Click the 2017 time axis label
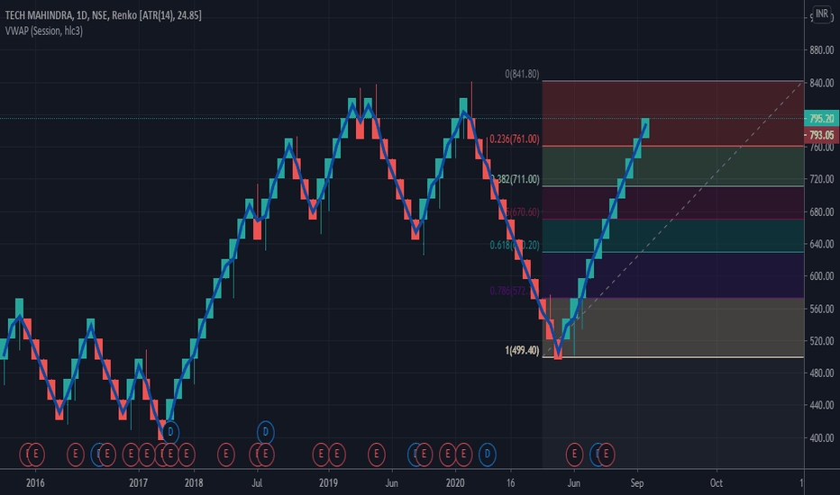Screen dimensions: 840x495 click(x=138, y=483)
